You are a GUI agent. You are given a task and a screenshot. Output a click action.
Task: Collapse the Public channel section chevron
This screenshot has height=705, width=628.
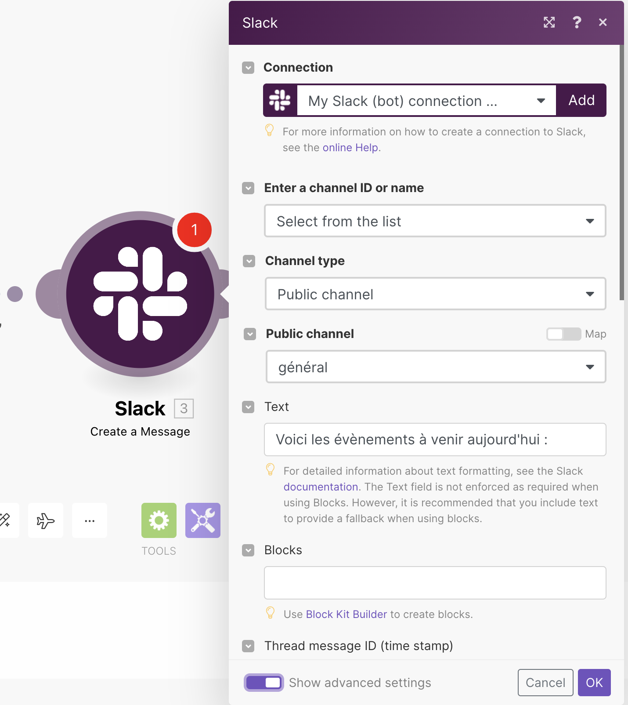[250, 334]
